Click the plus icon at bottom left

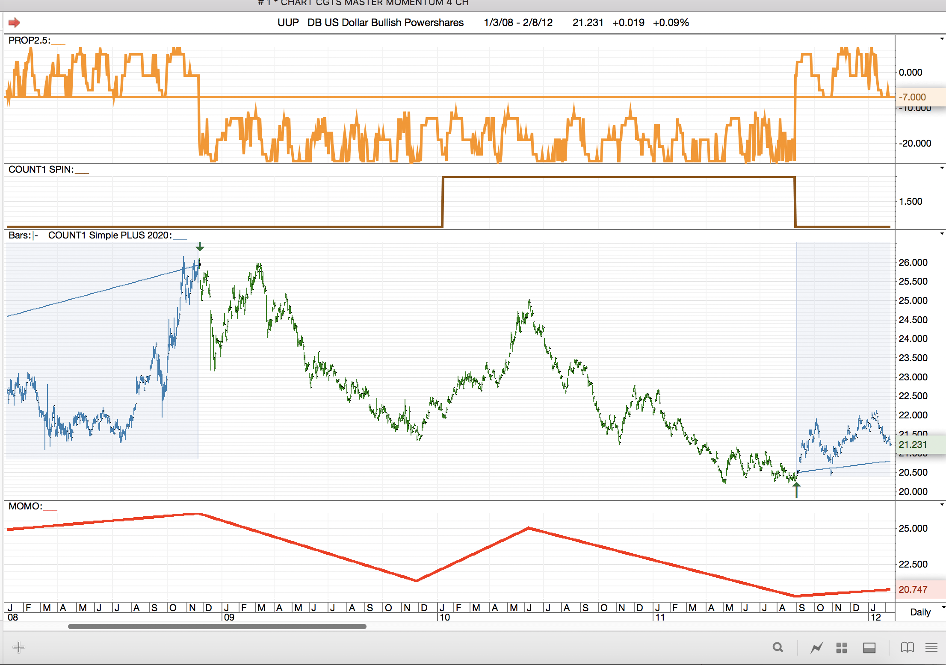click(19, 647)
